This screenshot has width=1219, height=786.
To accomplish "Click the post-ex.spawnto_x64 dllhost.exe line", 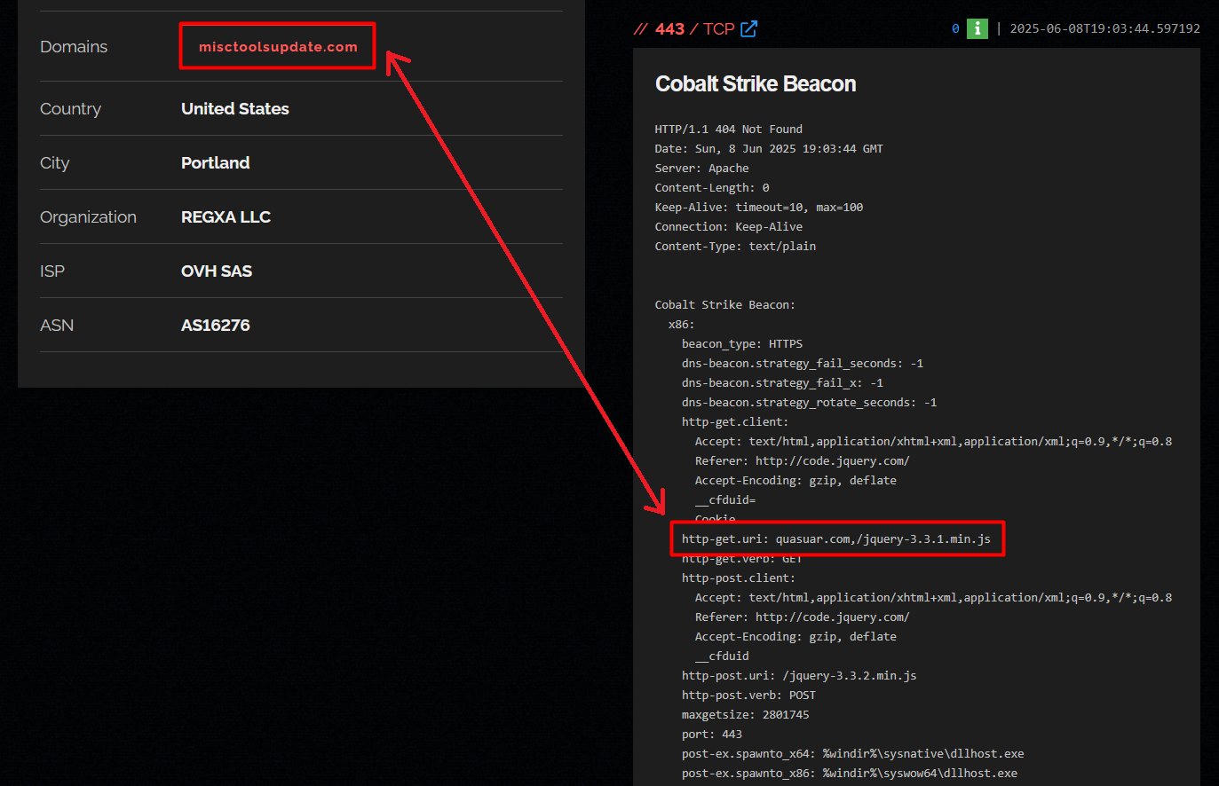I will (853, 754).
